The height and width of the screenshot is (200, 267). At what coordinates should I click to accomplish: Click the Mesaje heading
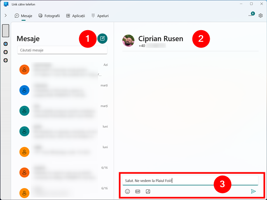click(x=28, y=38)
